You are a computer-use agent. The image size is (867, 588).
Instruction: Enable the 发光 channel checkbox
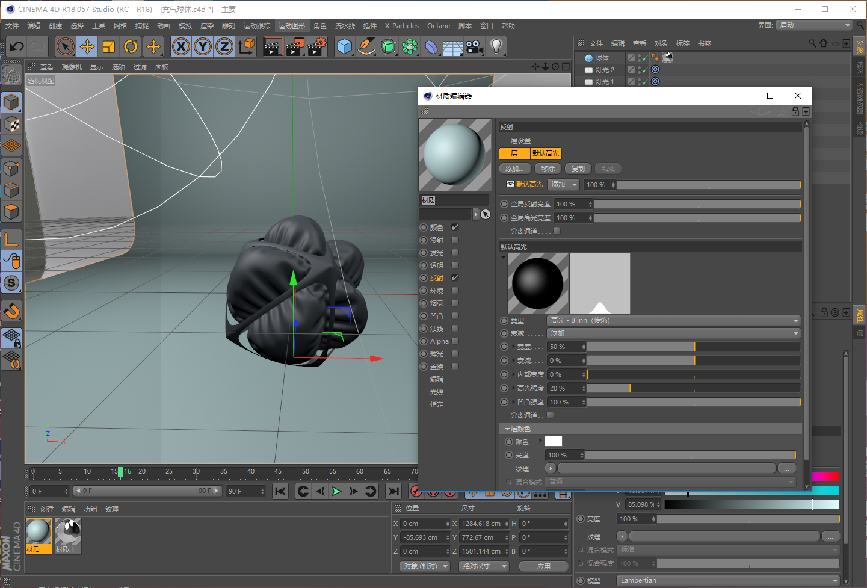pyautogui.click(x=455, y=253)
